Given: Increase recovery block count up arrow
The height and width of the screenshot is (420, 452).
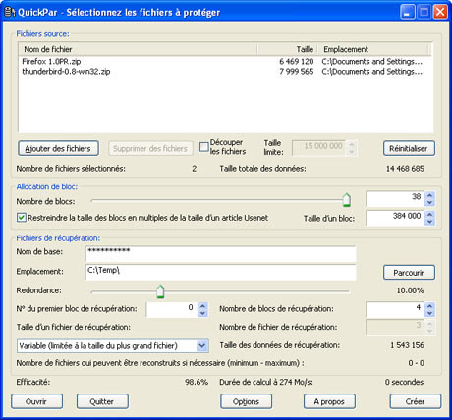Looking at the screenshot, I should (x=429, y=306).
